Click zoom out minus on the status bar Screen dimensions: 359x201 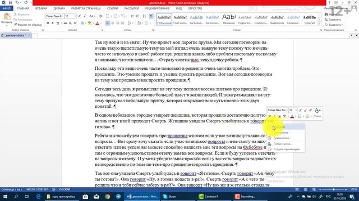320,190
